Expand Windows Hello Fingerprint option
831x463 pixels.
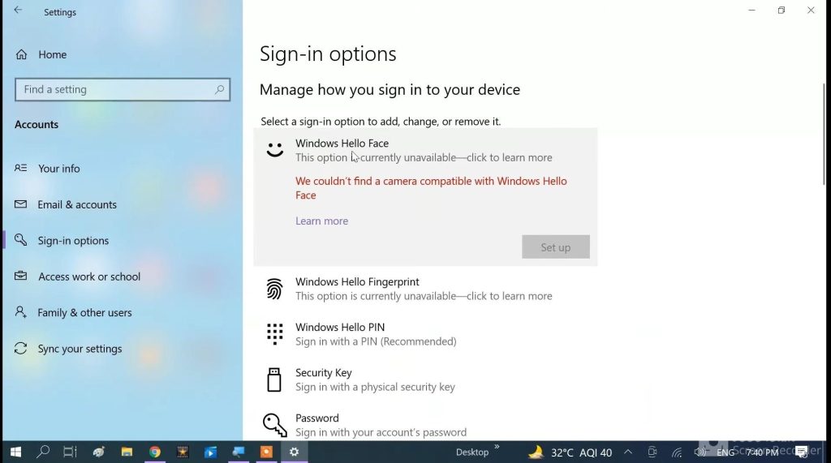tap(425, 289)
